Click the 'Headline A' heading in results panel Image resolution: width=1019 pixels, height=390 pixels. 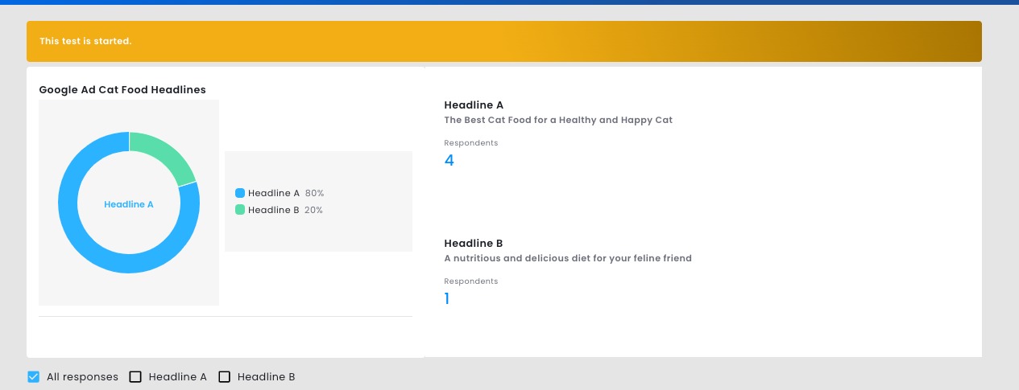coord(474,105)
